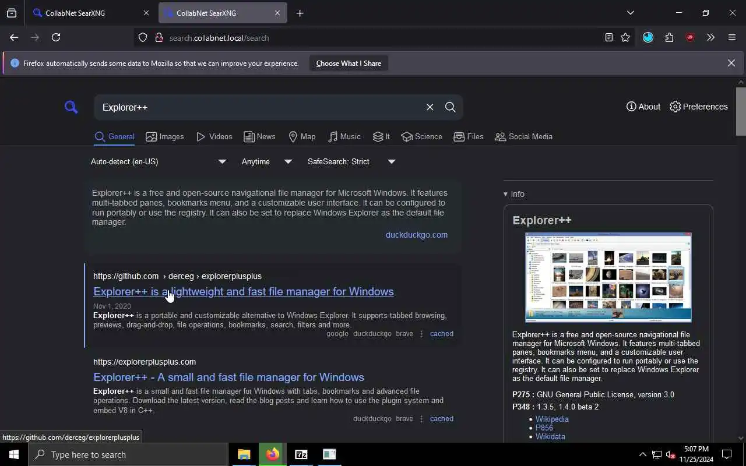Image resolution: width=746 pixels, height=466 pixels.
Task: Open the explorerplusplus.com URL link
Action: click(x=145, y=362)
